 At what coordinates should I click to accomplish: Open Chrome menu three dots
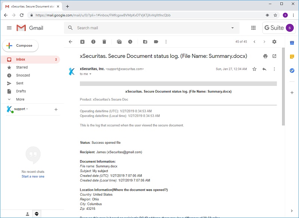tap(293, 15)
